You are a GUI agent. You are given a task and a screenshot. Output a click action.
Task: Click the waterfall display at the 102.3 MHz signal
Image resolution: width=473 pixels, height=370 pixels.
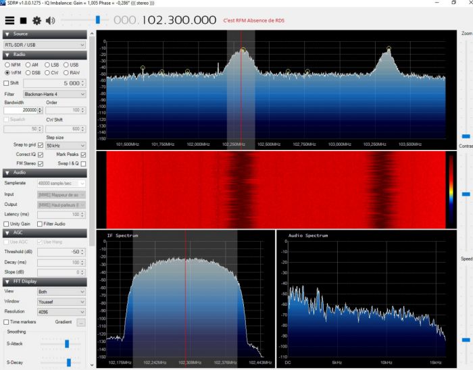point(241,190)
